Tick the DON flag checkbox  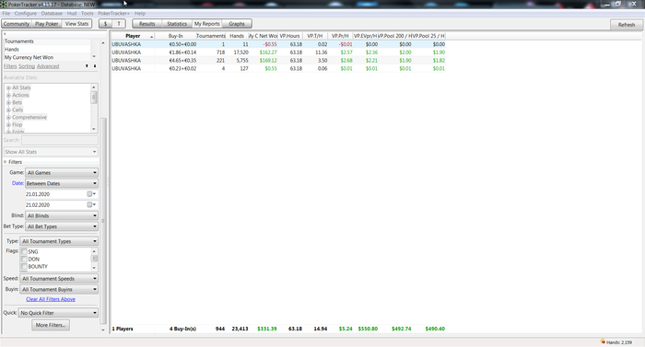[24, 259]
